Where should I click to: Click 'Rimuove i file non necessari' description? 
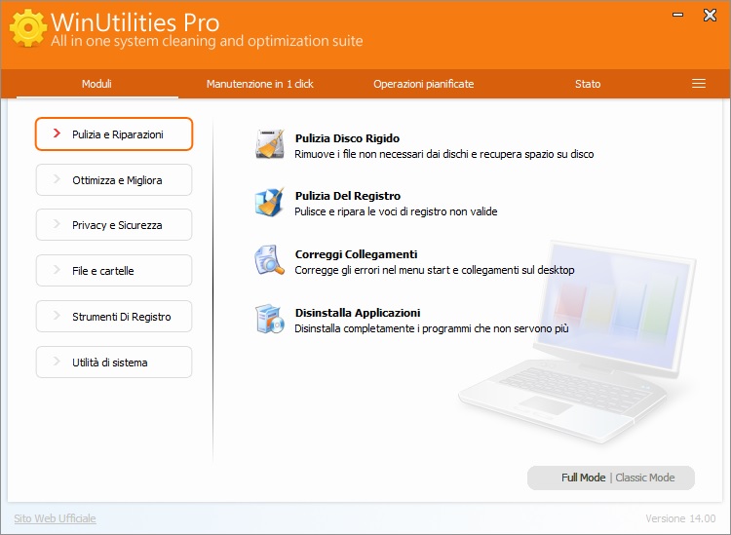pyautogui.click(x=444, y=154)
